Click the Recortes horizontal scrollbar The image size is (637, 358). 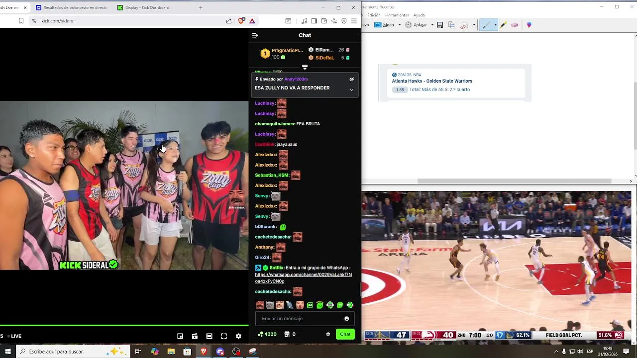pos(515,181)
